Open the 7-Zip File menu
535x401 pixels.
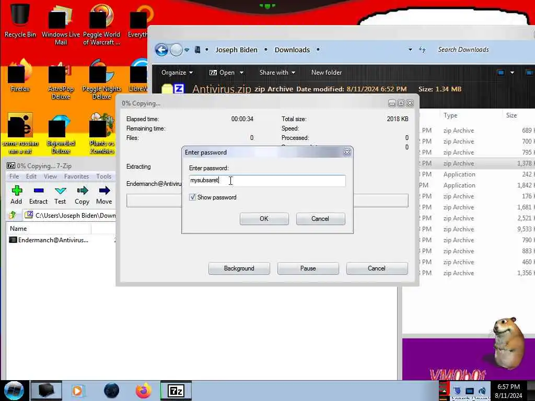tap(14, 176)
